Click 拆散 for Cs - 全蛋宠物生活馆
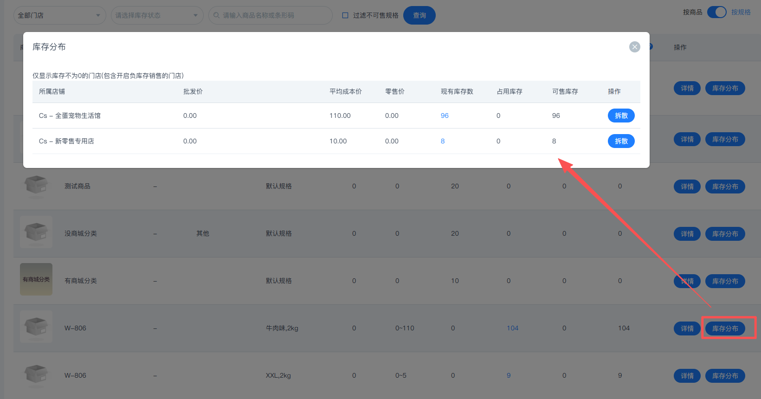Screen dimensions: 761x399 click(621, 116)
